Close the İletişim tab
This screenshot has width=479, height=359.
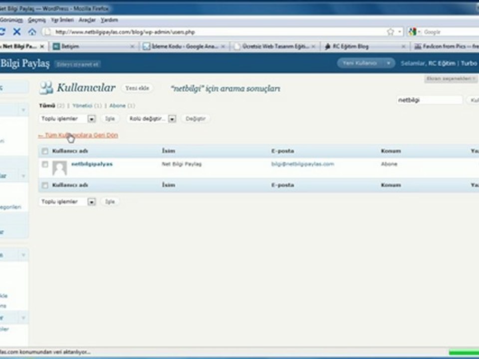[x=132, y=46]
